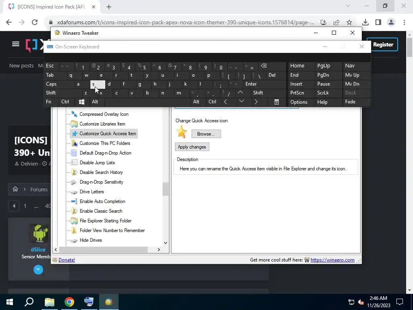Click the Disable Jump Lists icon
Viewport: 413px width, 310px height.
pos(74,163)
